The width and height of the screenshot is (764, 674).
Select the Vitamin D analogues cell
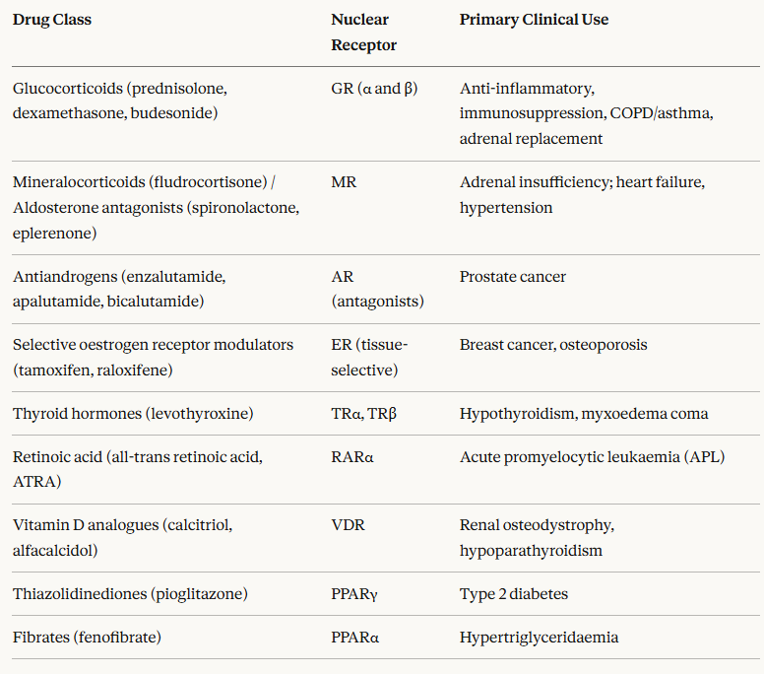pyautogui.click(x=124, y=537)
